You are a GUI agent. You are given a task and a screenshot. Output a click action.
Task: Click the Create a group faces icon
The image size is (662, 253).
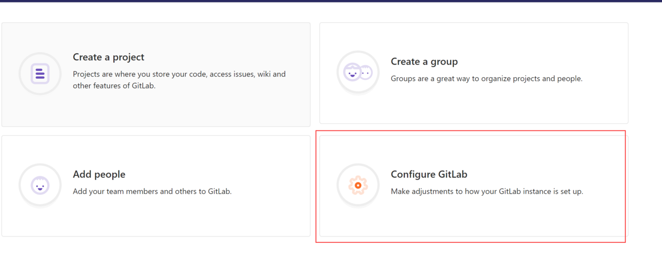click(x=358, y=72)
